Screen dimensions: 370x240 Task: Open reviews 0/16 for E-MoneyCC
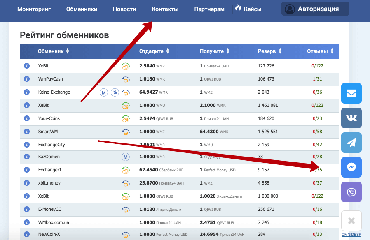(317, 210)
